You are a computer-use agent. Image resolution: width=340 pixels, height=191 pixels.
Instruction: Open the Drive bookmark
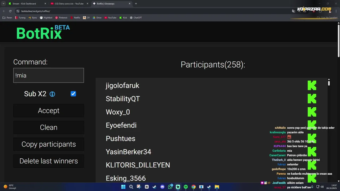(x=97, y=18)
